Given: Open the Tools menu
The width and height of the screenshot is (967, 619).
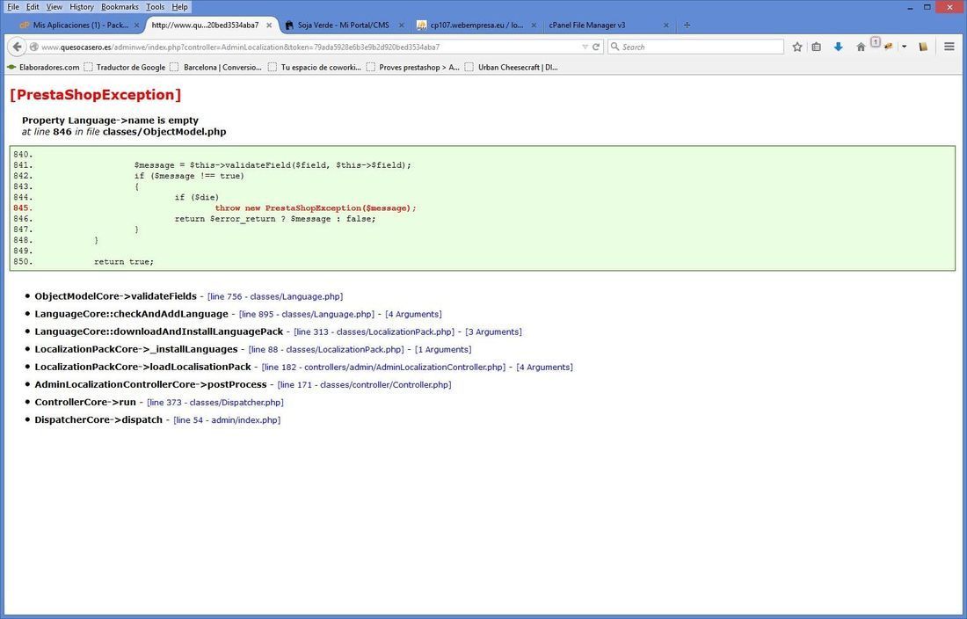Looking at the screenshot, I should [x=155, y=7].
